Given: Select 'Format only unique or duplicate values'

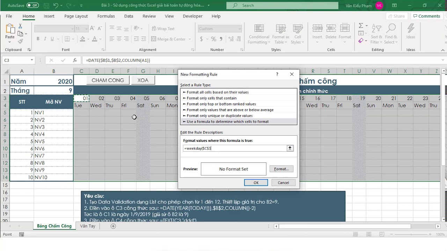Looking at the screenshot, I should [219, 116].
